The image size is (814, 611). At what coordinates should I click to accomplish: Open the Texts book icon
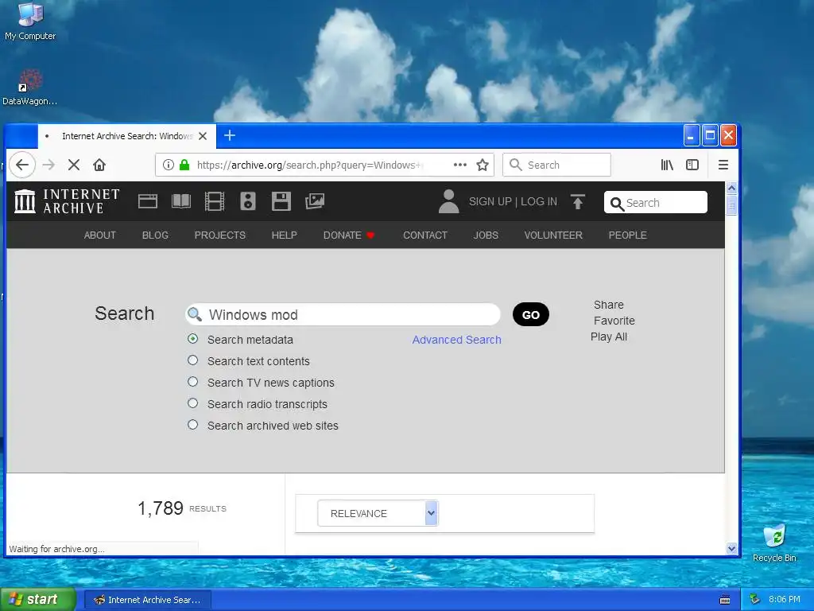point(181,201)
